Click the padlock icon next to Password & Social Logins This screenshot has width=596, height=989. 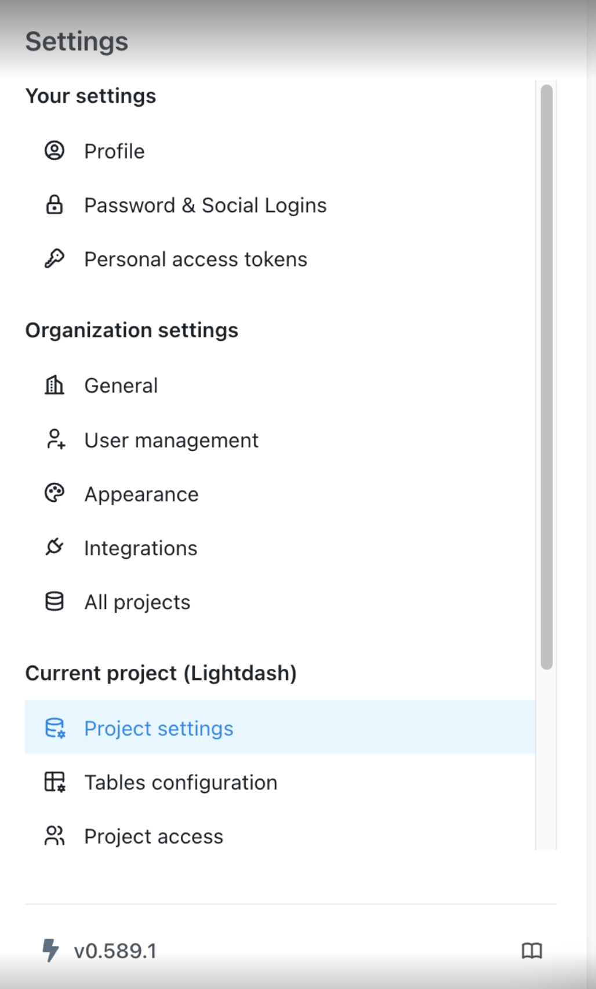point(54,205)
